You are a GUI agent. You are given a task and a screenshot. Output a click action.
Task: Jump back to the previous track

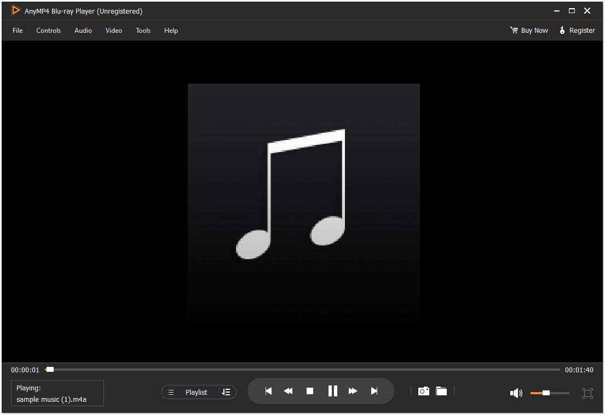click(x=268, y=390)
